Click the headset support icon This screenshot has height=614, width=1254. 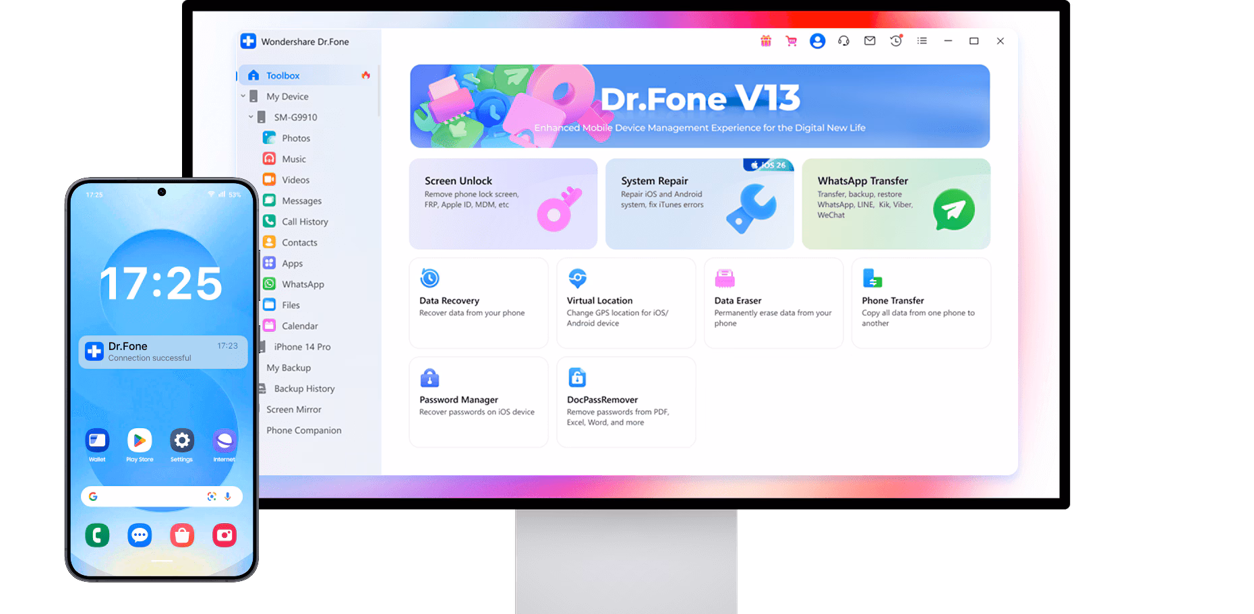click(x=843, y=41)
